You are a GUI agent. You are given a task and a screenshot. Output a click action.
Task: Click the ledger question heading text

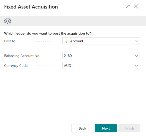(47, 33)
